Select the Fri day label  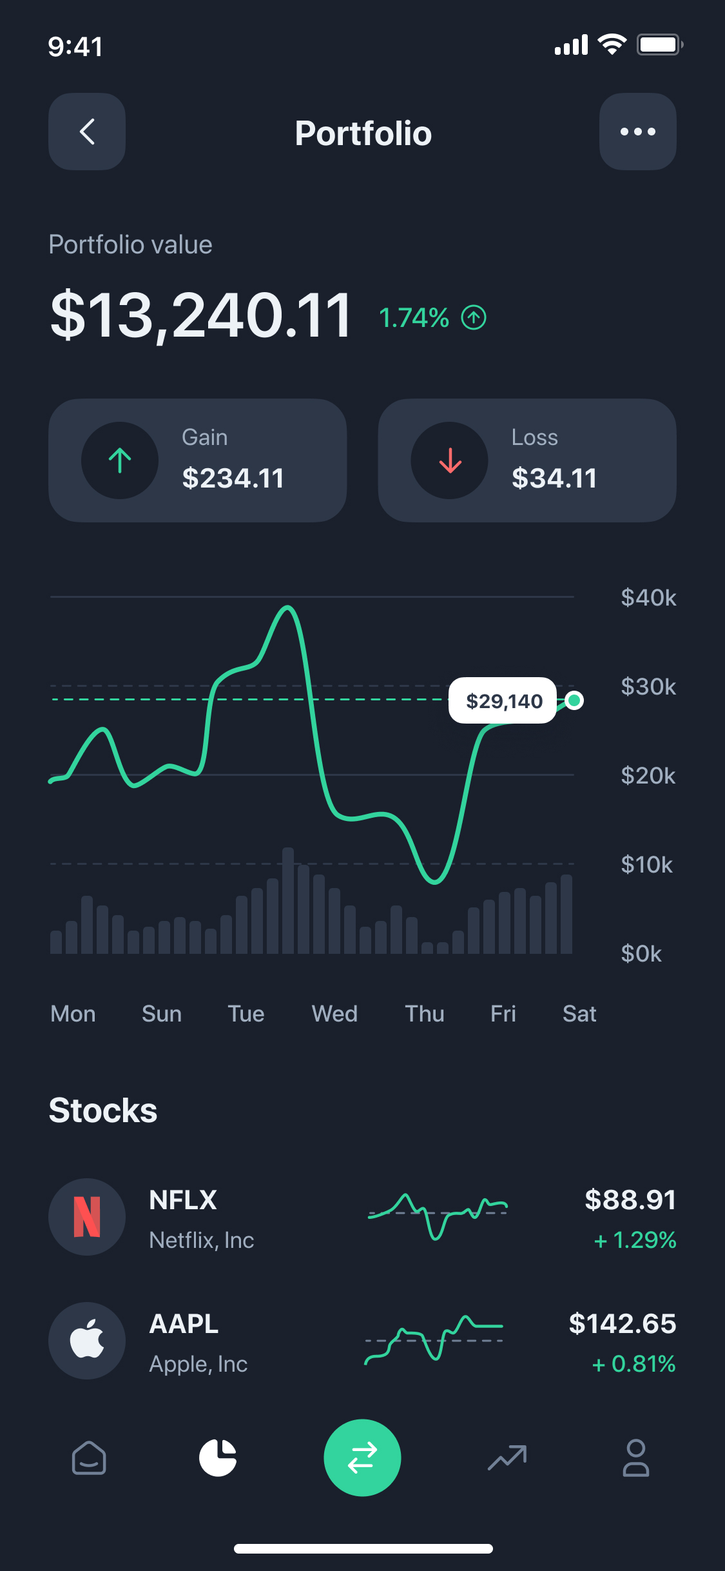pos(503,1014)
